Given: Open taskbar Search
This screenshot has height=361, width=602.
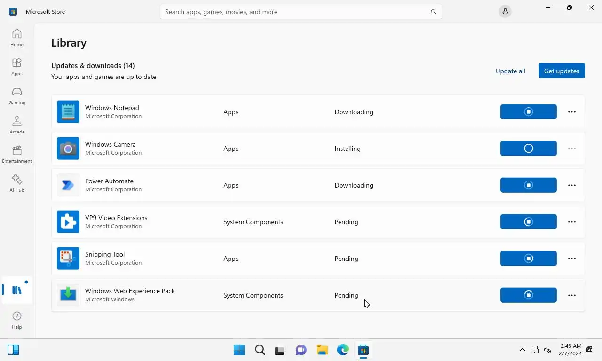Looking at the screenshot, I should 260,350.
